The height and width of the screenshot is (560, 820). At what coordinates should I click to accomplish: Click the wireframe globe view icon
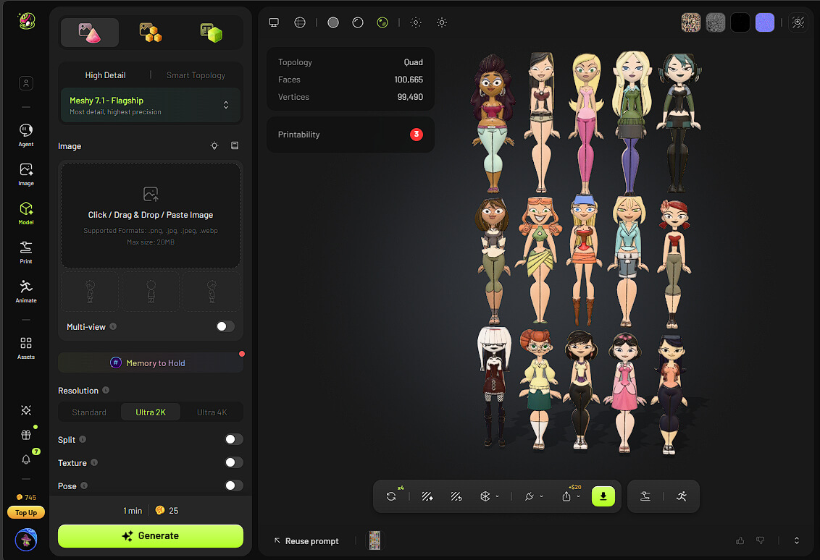coord(300,22)
